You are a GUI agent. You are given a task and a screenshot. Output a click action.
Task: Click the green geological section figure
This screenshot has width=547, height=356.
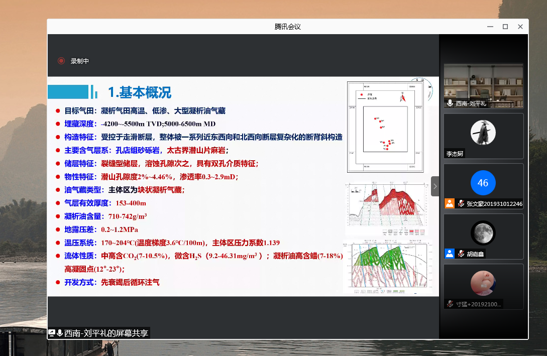[x=388, y=267]
